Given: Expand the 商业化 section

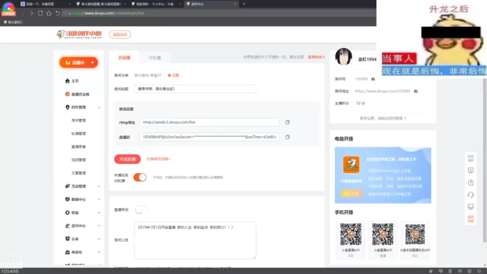Looking at the screenshot, I should pos(99,252).
